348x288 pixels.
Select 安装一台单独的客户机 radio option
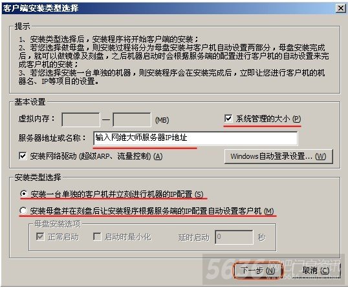[23, 194]
